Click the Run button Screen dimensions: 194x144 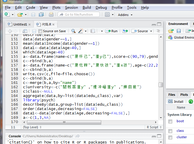pyautogui.click(x=111, y=31)
